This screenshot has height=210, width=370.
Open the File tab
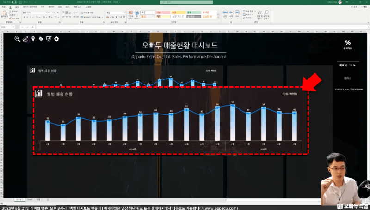coord(4,7)
